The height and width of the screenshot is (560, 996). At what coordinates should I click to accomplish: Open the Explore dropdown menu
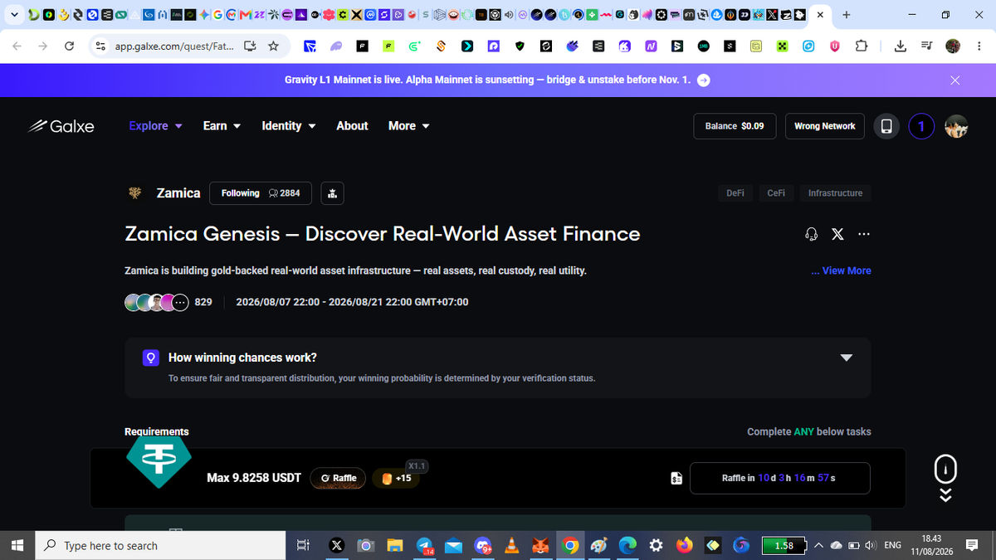[x=155, y=126]
